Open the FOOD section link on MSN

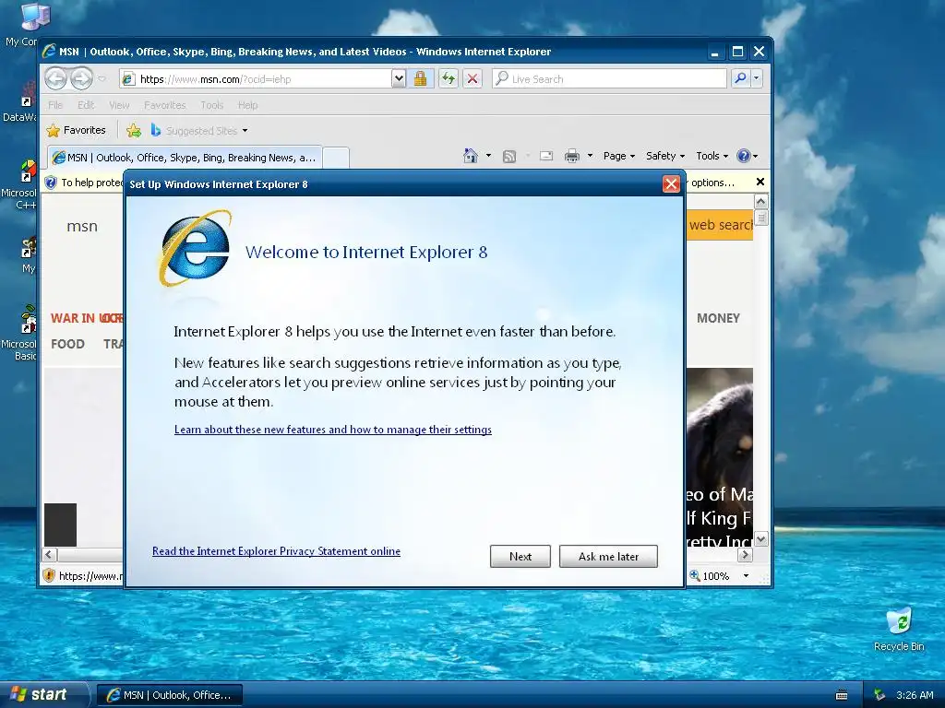click(67, 344)
